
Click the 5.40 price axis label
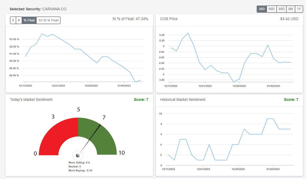162,35
